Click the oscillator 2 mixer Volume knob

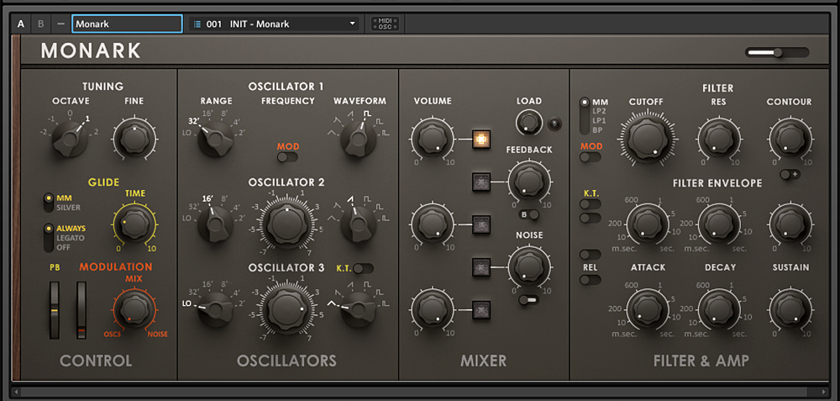click(x=432, y=224)
